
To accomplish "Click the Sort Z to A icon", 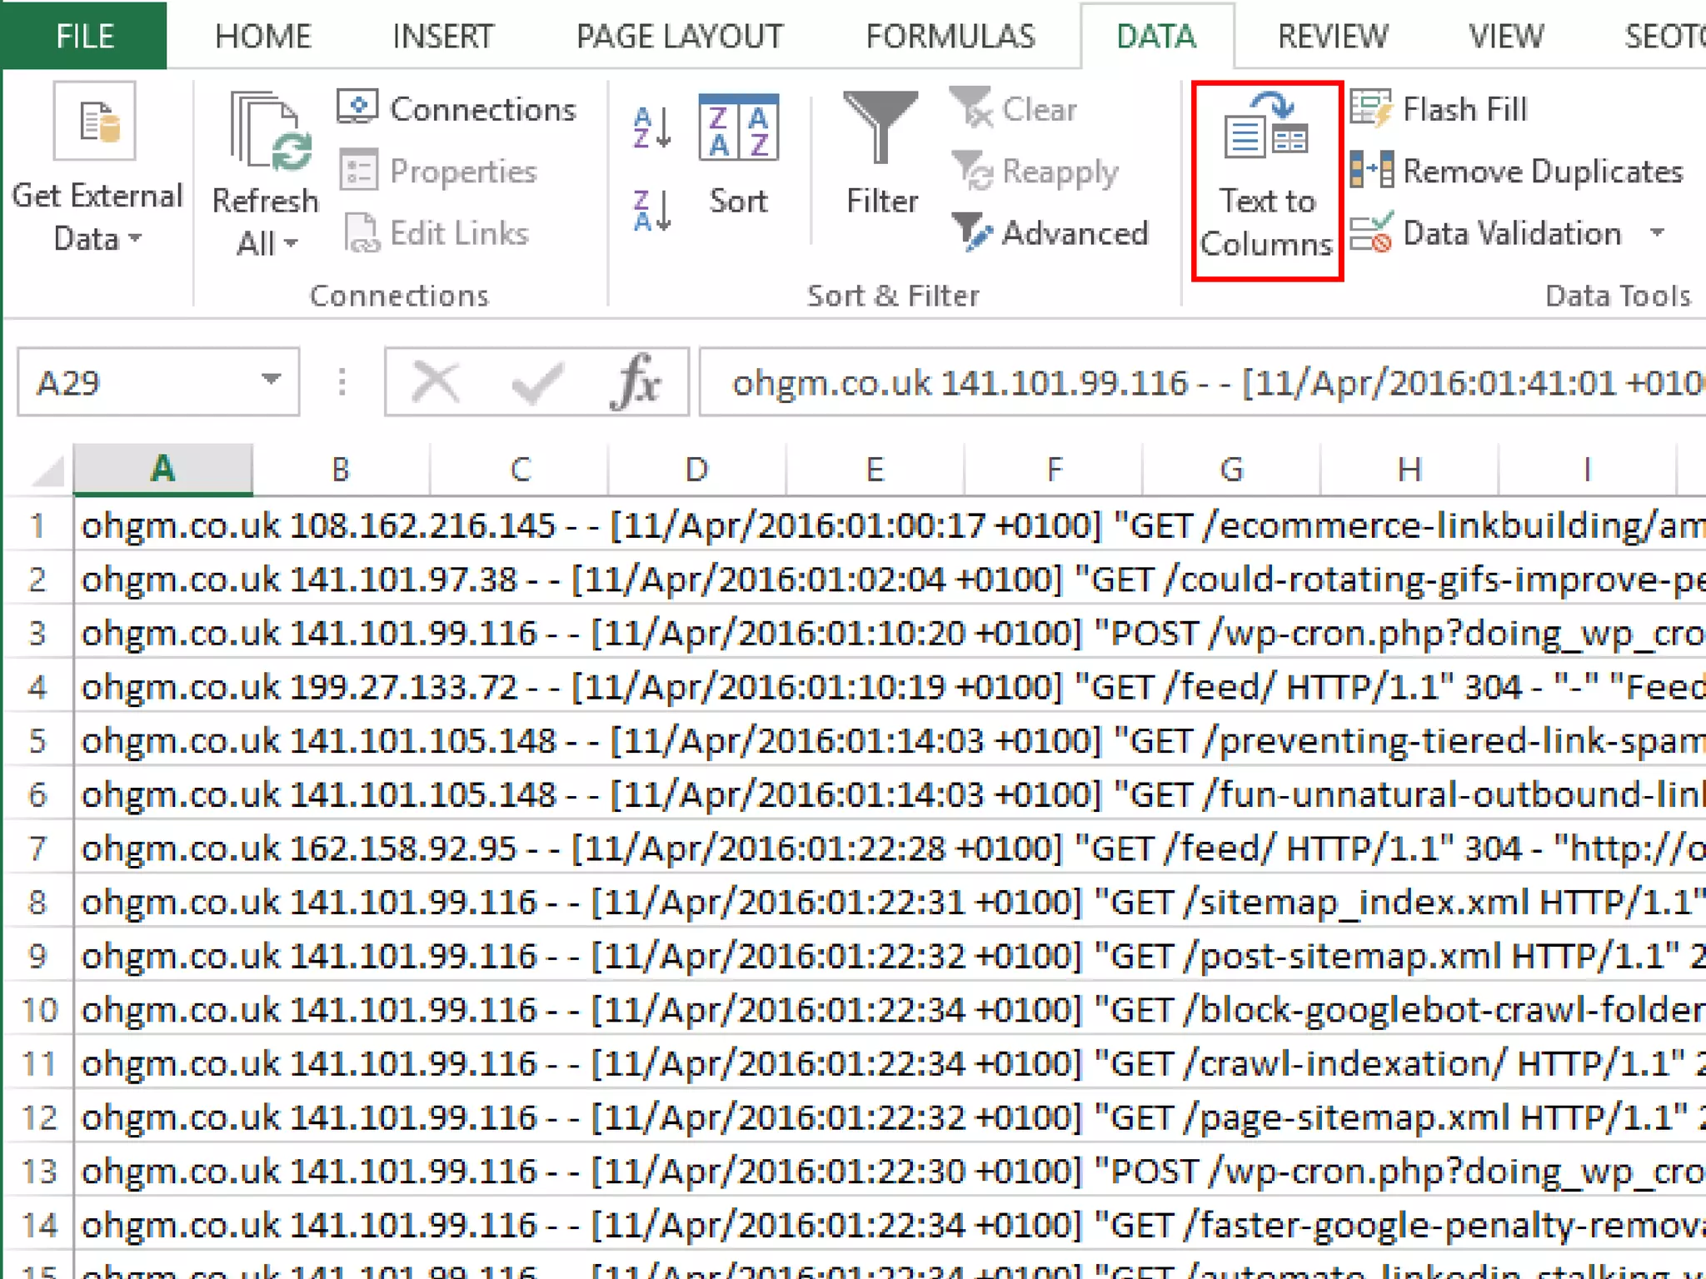I will [x=651, y=210].
